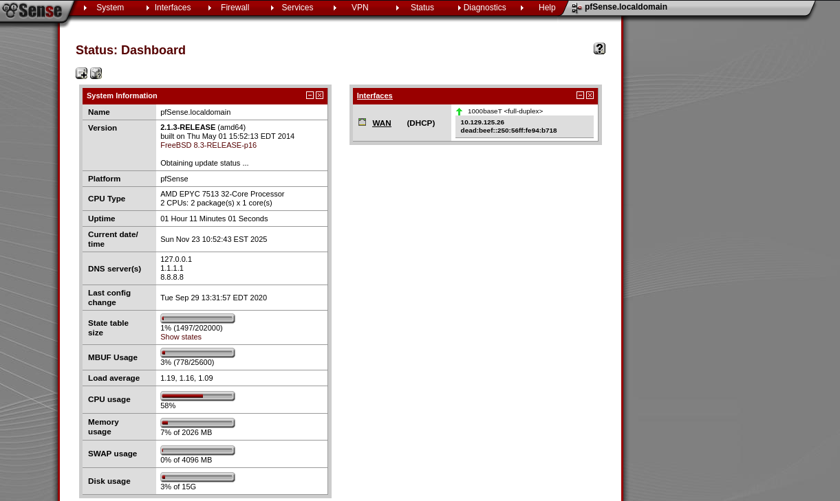Expand the Diagnostics menu
Screen dimensions: 840x501
click(x=484, y=8)
